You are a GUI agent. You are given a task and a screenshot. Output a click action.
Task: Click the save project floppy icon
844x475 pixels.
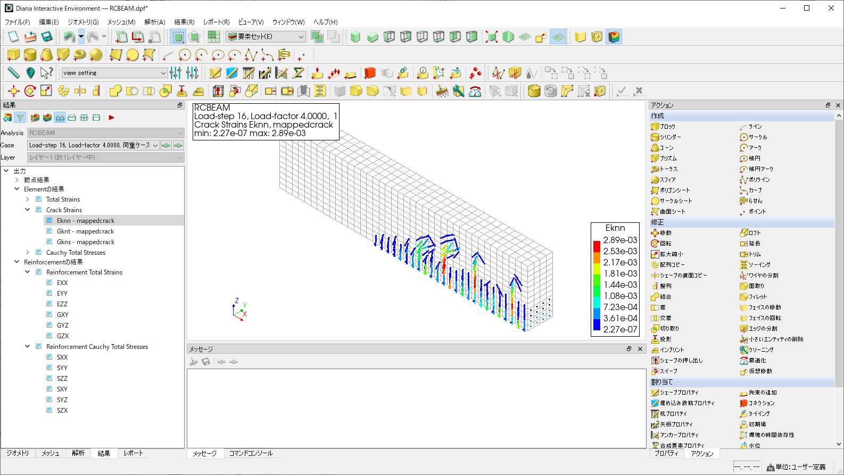(x=47, y=37)
